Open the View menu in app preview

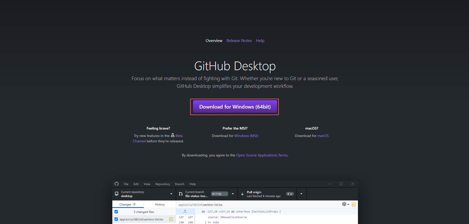pos(147,184)
